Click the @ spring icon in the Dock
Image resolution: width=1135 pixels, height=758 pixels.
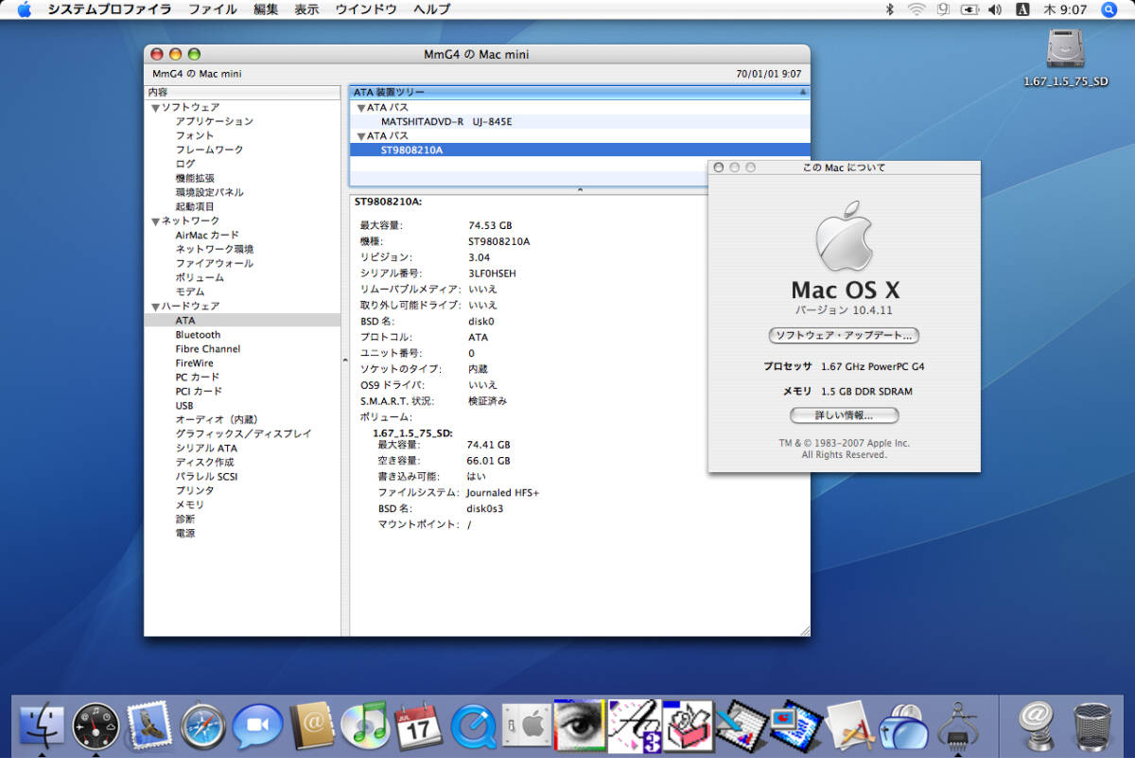click(x=1037, y=727)
